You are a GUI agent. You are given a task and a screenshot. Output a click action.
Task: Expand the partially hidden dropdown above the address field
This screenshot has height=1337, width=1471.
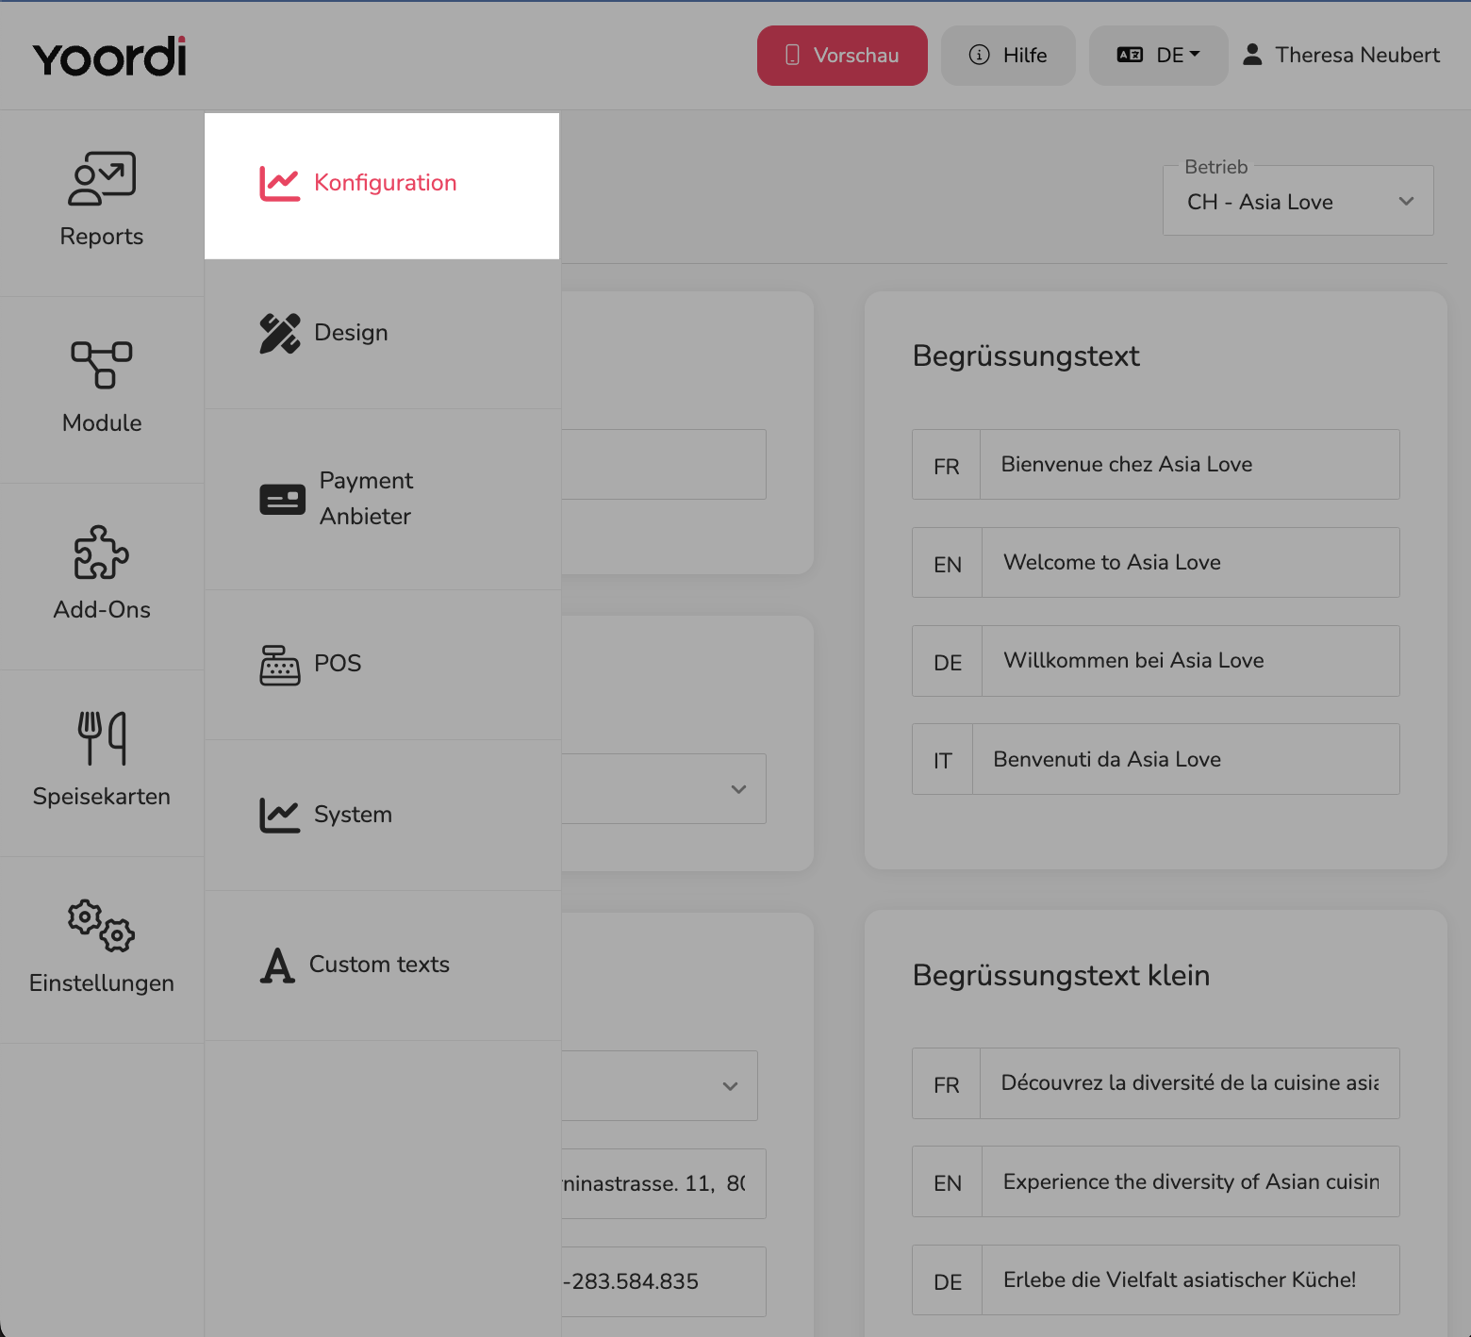click(660, 1085)
